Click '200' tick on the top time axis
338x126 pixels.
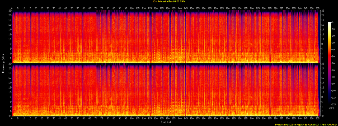coord(251,8)
